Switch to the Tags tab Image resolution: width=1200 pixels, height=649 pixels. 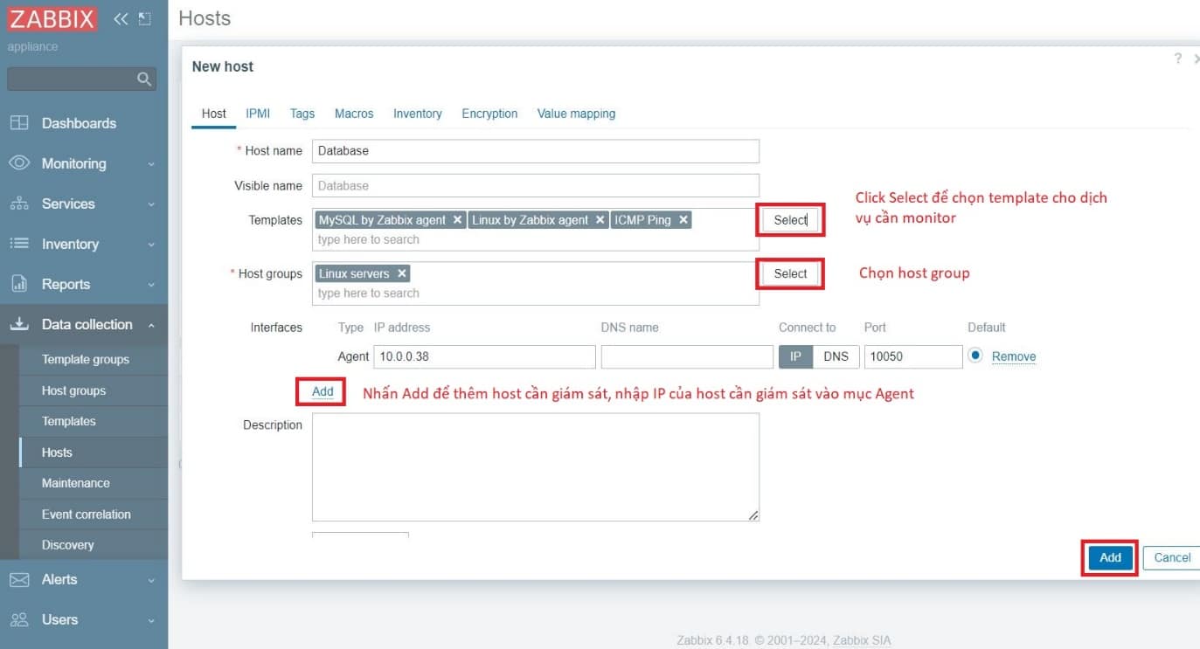coord(302,114)
